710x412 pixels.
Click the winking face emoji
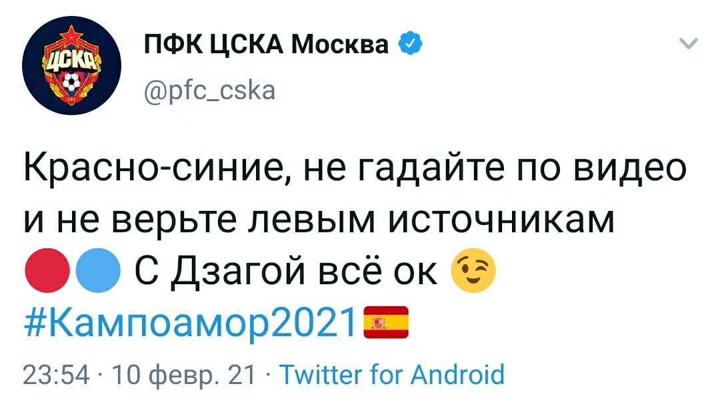(x=473, y=270)
